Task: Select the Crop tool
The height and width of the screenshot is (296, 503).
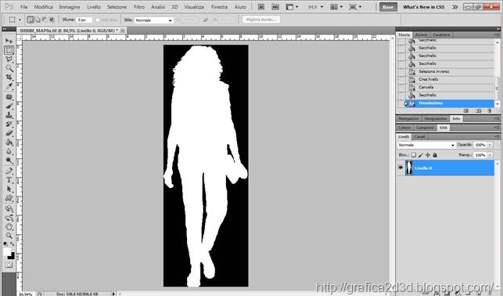Action: pos(9,77)
